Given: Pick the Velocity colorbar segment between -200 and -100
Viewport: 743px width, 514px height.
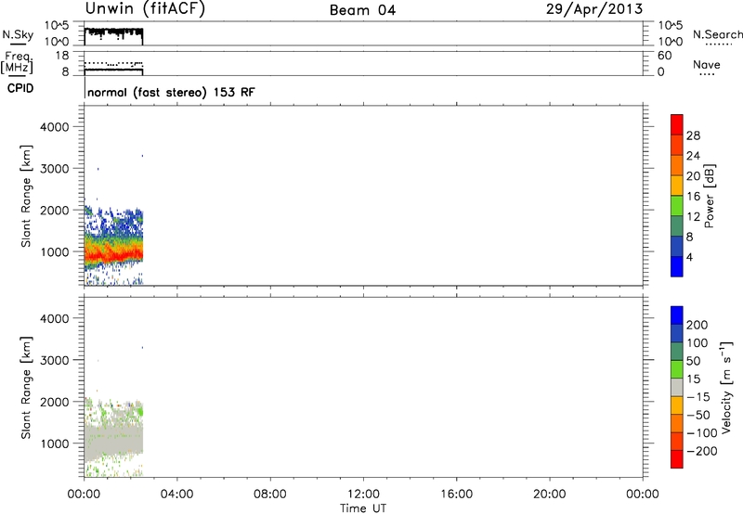Looking at the screenshot, I should (x=677, y=442).
